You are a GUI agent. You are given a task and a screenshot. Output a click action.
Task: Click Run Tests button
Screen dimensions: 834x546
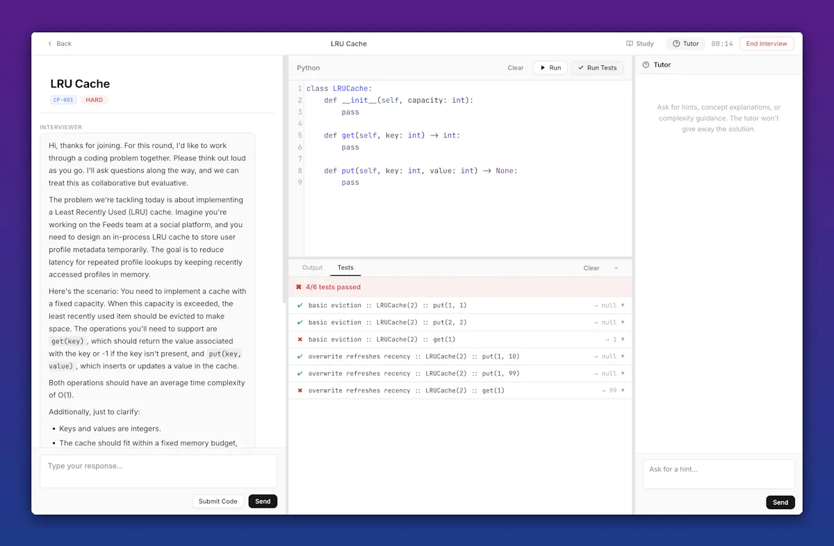pyautogui.click(x=597, y=67)
